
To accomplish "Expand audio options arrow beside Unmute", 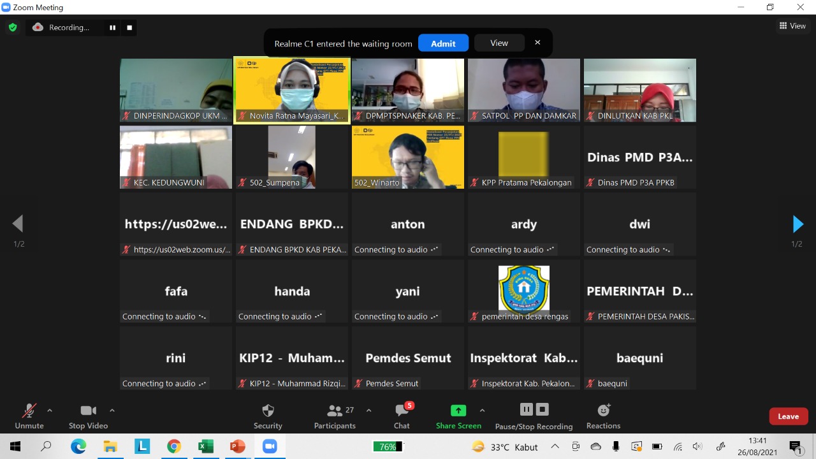I will (x=50, y=411).
